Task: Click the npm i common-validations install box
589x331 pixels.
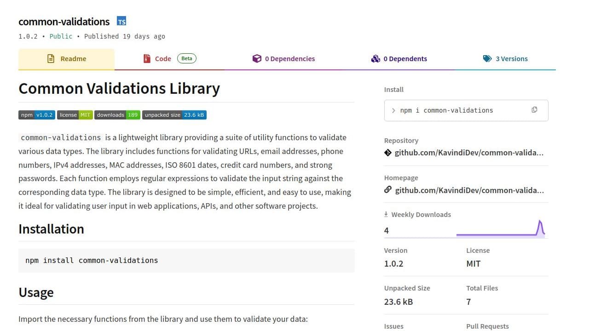Action: [466, 110]
